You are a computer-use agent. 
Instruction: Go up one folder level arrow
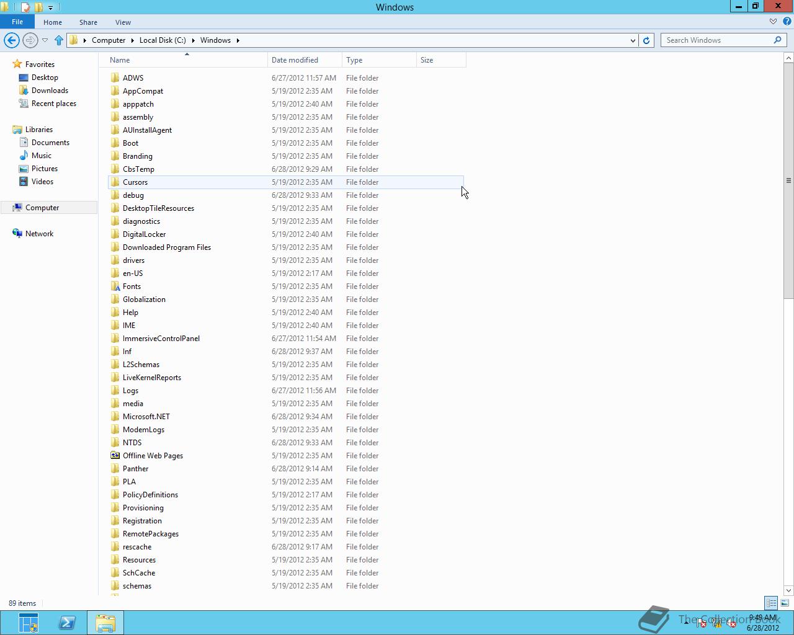point(59,40)
